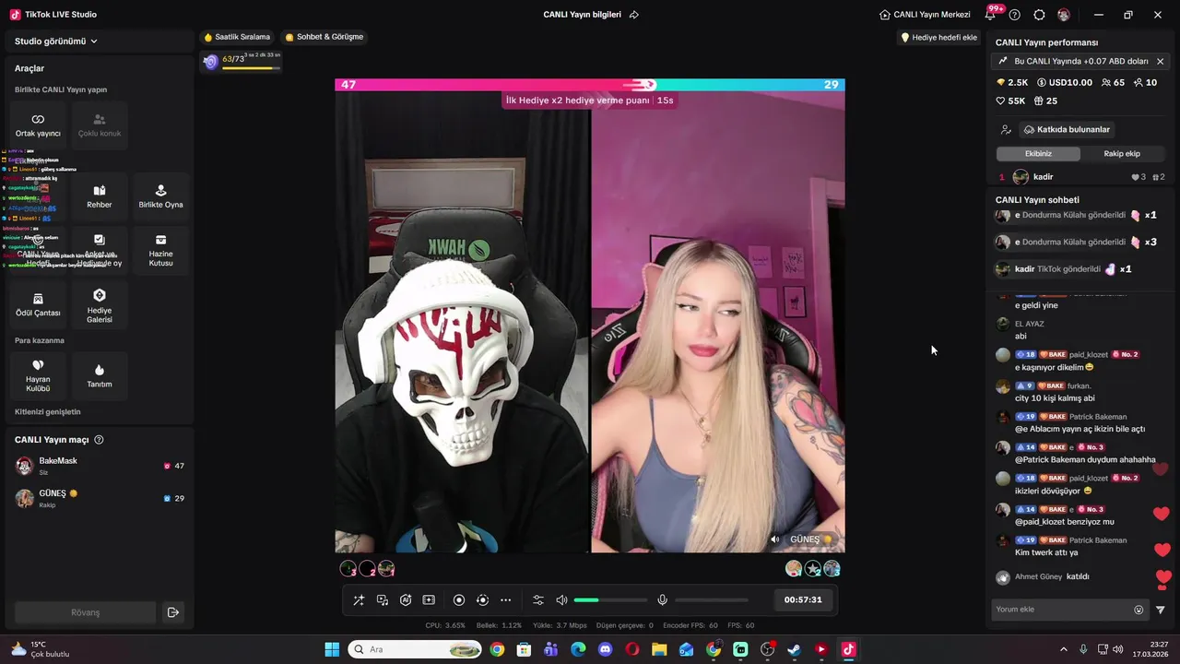Open CANLI Yayın Merkezi
The height and width of the screenshot is (664, 1180).
925,15
